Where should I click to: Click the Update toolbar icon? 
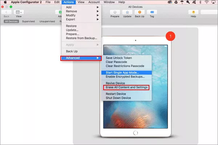[127, 12]
